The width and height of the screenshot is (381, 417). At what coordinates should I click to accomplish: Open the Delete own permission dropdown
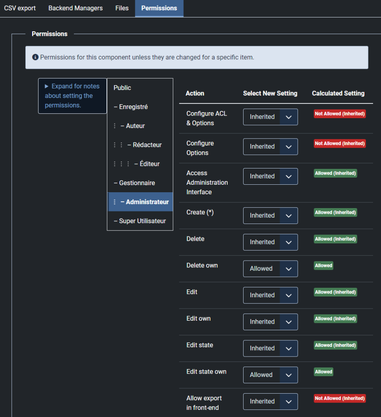click(x=270, y=269)
